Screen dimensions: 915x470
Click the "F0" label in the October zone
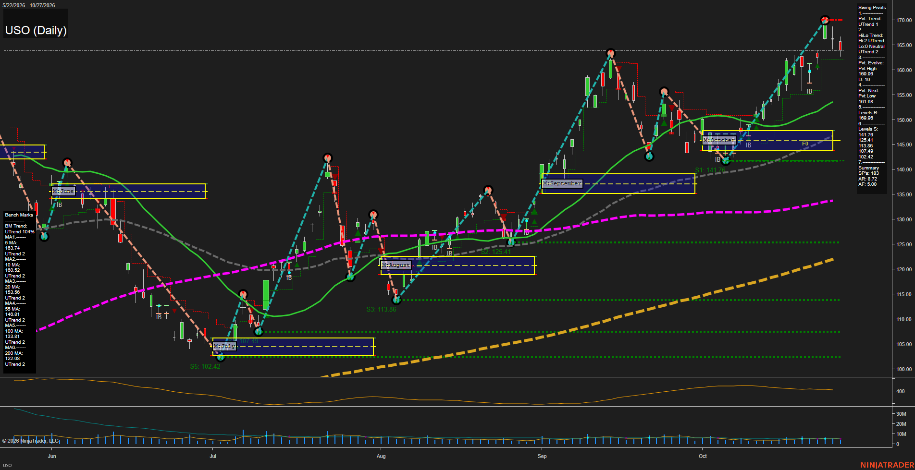pyautogui.click(x=805, y=144)
